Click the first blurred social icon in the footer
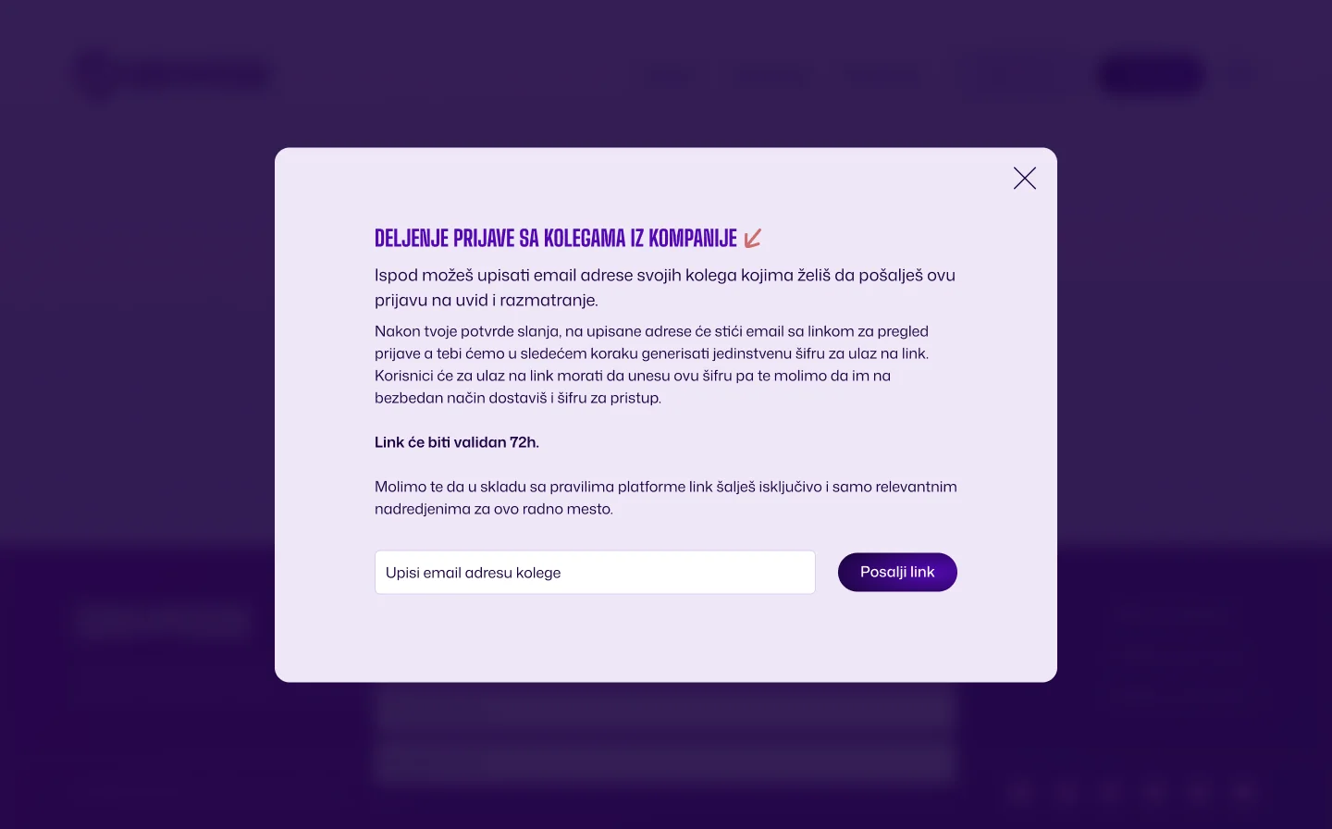1332x829 pixels. coord(1021,792)
